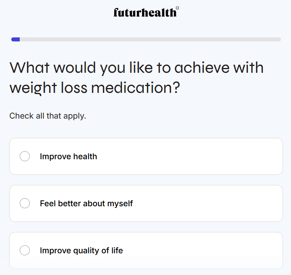Click the futurhealth logo
291x275 pixels.
[x=144, y=12]
